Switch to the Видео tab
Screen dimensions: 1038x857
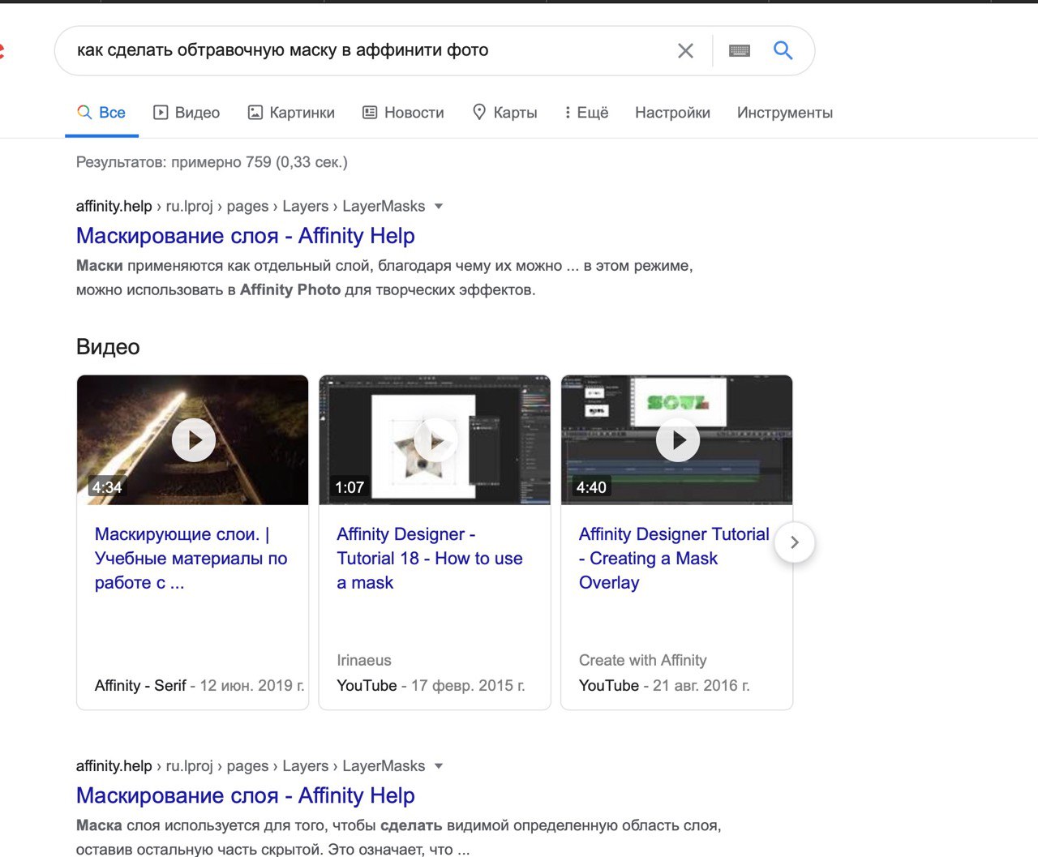coord(187,113)
